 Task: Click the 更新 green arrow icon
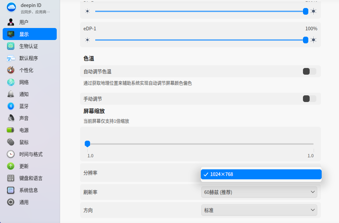[x=11, y=166]
